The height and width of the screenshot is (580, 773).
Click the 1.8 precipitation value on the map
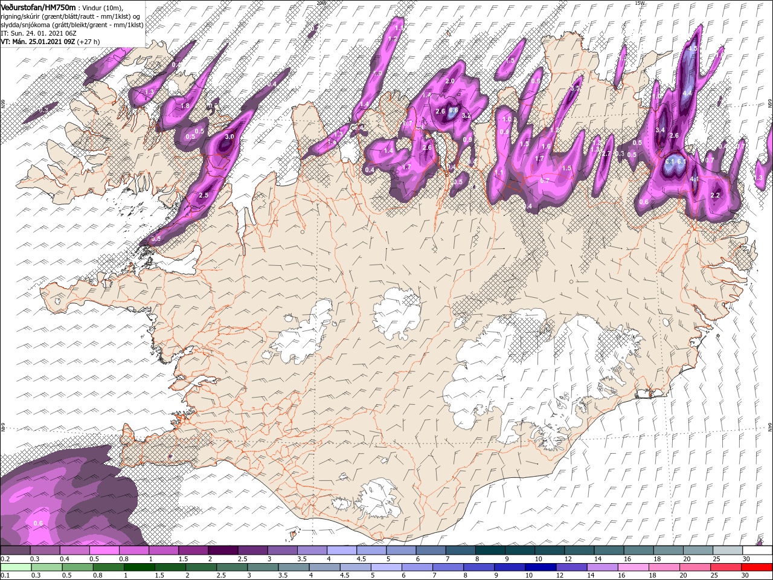(x=185, y=106)
